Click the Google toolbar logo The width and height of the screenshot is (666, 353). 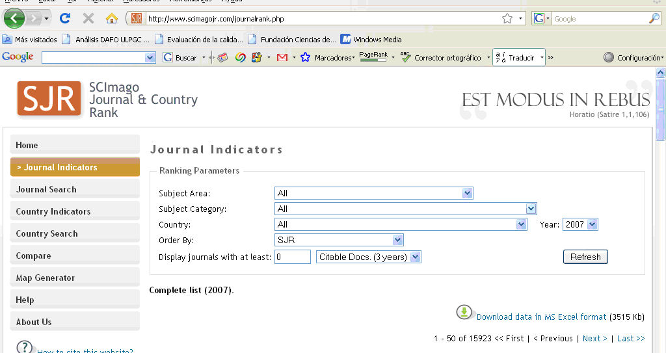[x=18, y=57]
